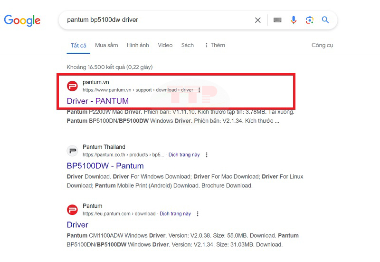Click the Pantum Thailand favicon

[x=72, y=151]
